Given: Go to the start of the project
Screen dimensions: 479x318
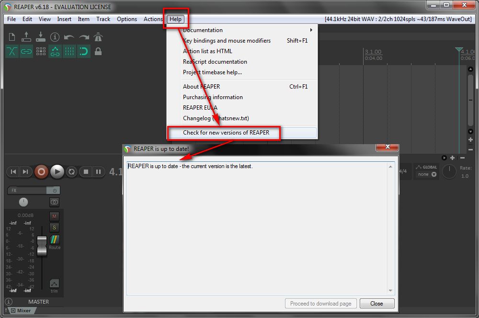Looking at the screenshot, I should pos(13,171).
